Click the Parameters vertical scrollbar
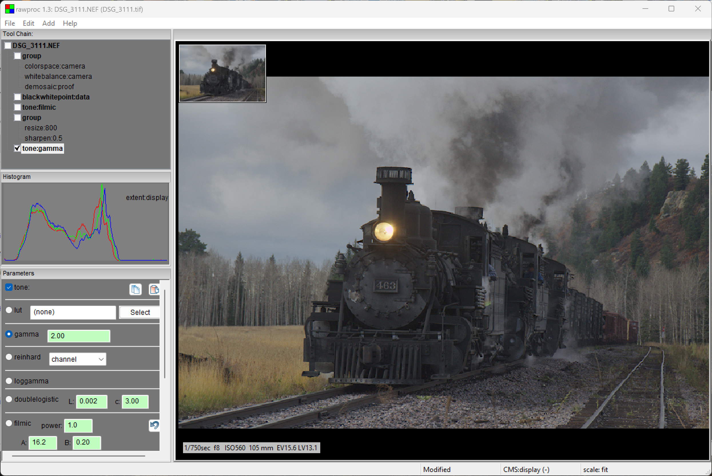 [165, 334]
